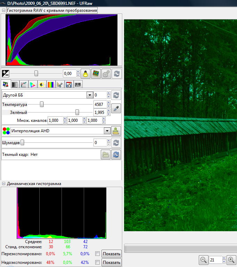Reset the Шумодав value with refresh icon
Image resolution: width=237 pixels, height=267 pixels.
click(116, 142)
